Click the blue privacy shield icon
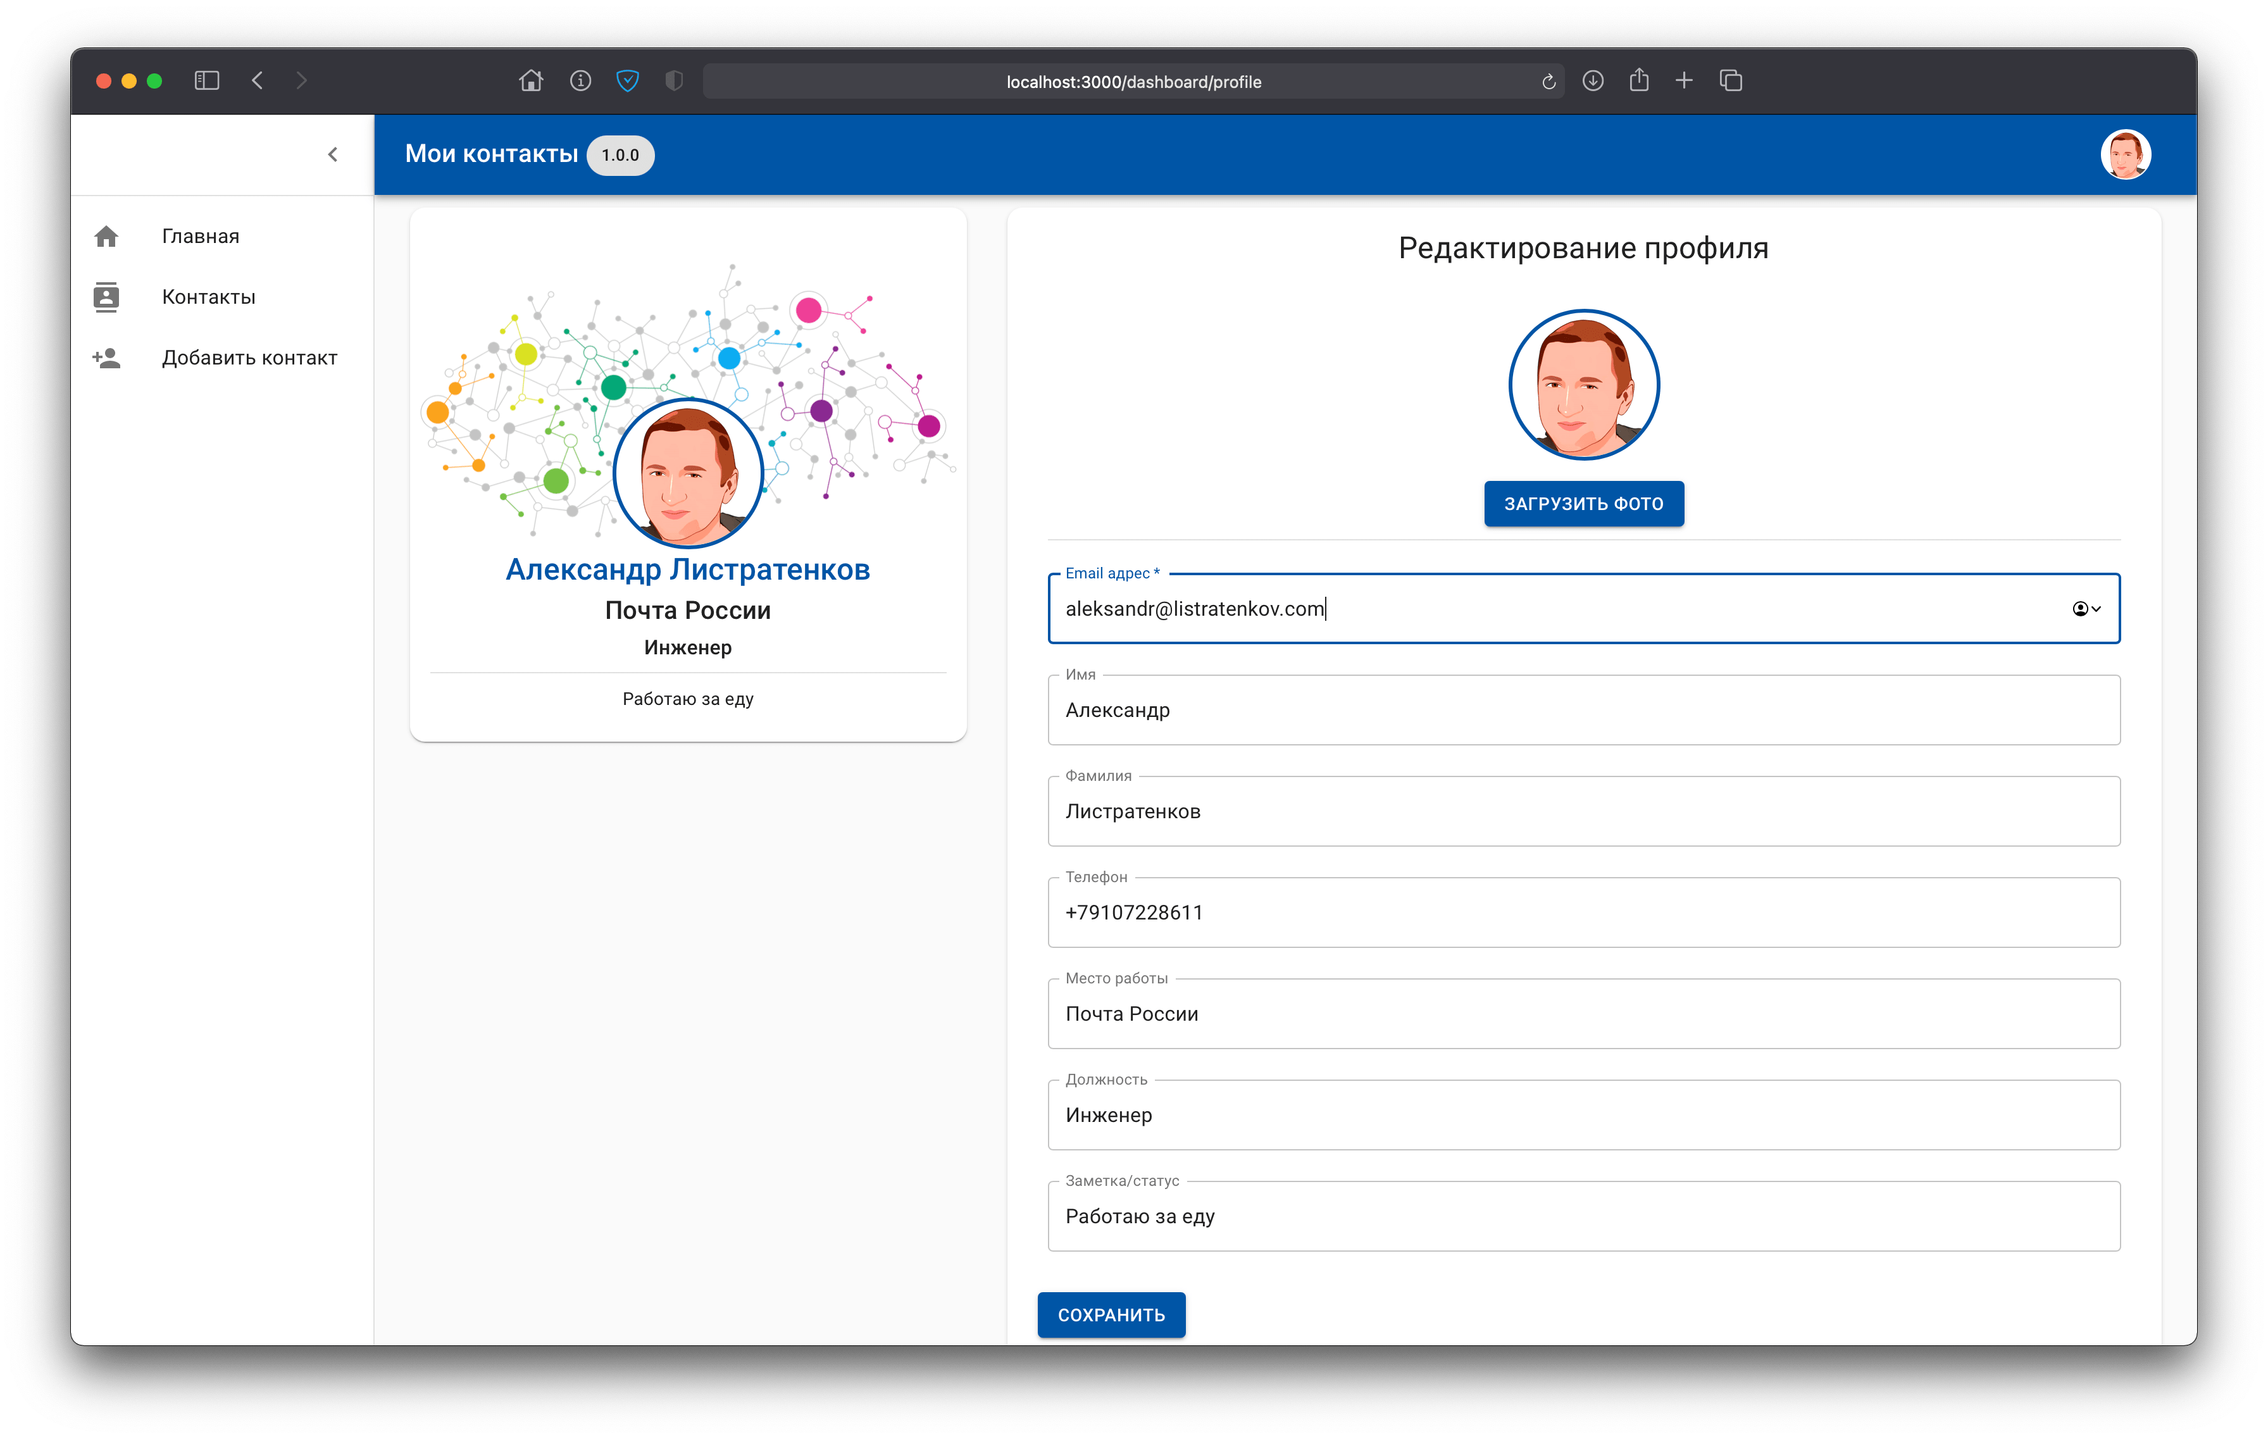 point(627,81)
